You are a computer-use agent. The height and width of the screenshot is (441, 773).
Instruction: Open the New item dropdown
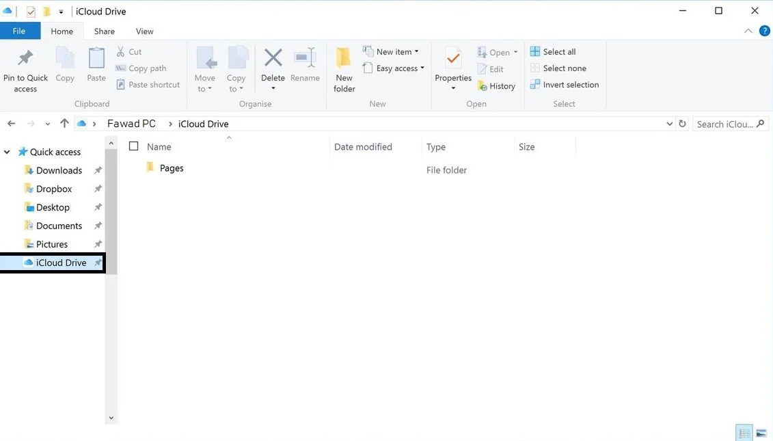(x=391, y=51)
